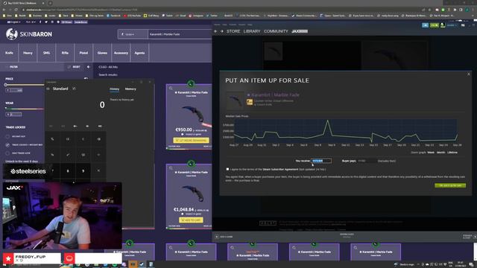Viewport: 477px width, 268px height.
Task: Click Calculator C clear key
Action: [83, 139]
